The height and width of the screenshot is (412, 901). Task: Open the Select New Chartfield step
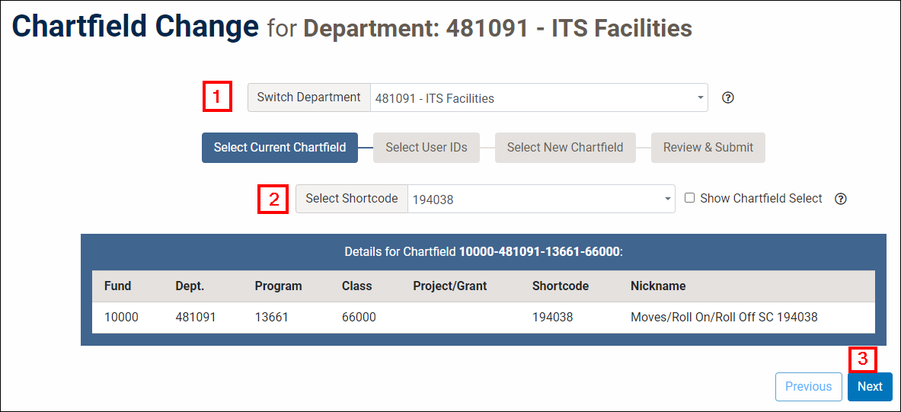[565, 148]
